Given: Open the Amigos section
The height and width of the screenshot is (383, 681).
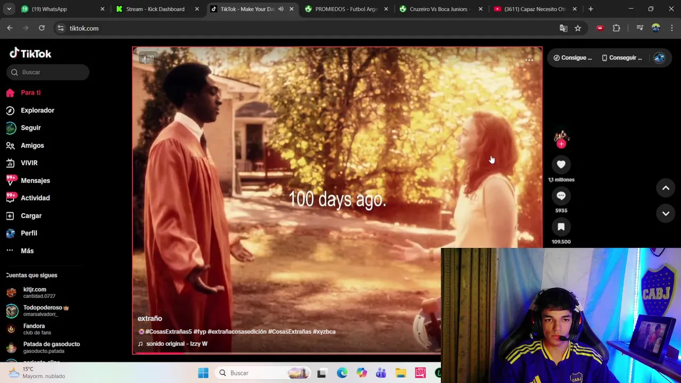Looking at the screenshot, I should [26, 145].
